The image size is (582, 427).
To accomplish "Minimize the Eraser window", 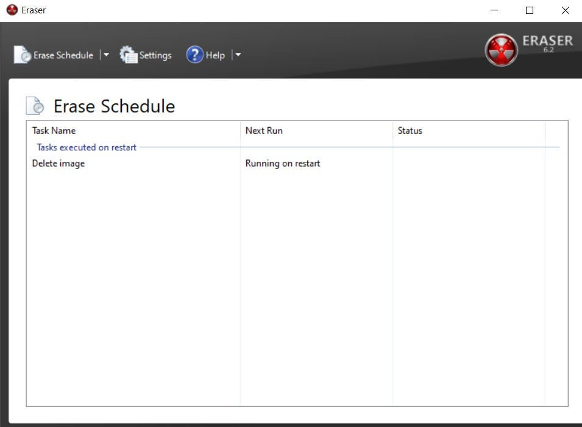I will [x=494, y=10].
